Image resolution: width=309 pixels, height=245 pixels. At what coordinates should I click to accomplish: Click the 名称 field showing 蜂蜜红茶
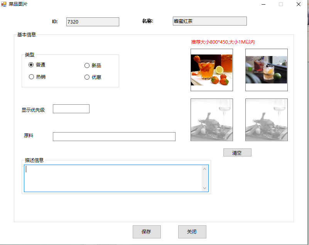tap(210, 21)
